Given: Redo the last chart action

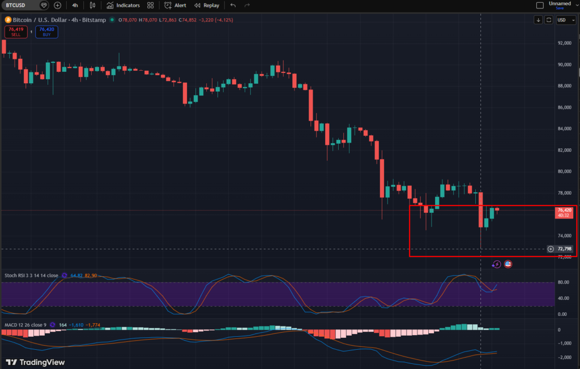Looking at the screenshot, I should [x=247, y=5].
